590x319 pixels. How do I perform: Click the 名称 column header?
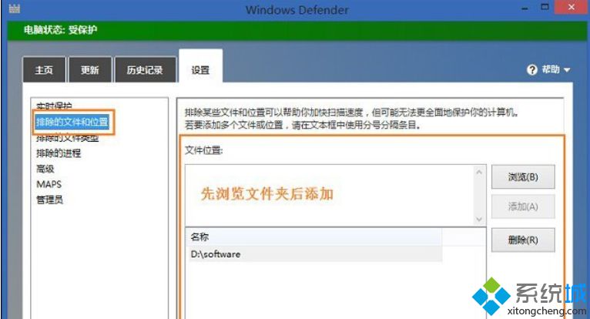(314, 237)
